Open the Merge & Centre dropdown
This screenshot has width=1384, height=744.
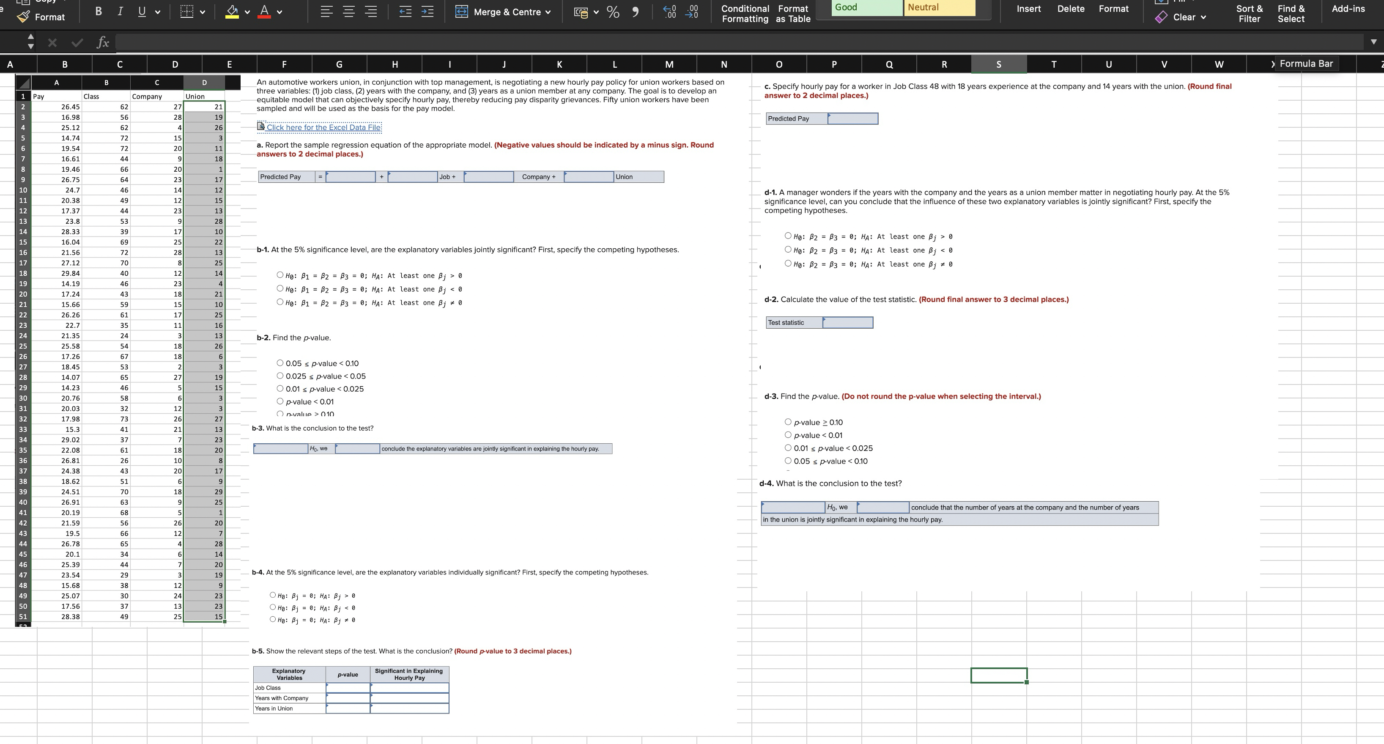click(548, 12)
